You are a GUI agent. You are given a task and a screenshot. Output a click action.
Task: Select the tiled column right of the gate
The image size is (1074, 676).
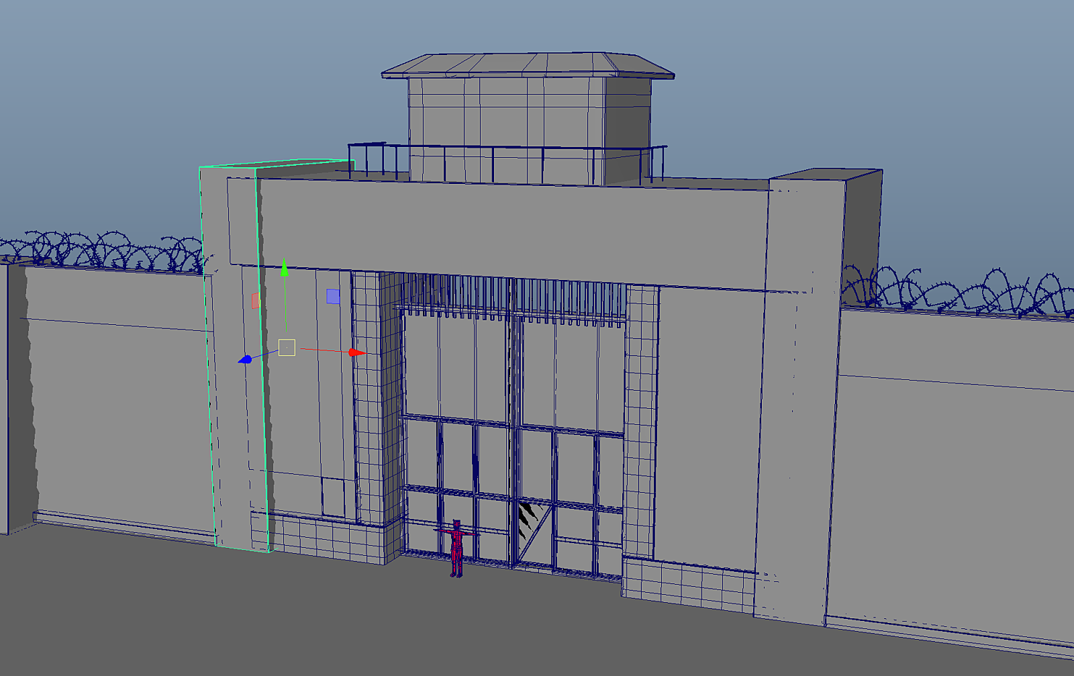pos(640,423)
